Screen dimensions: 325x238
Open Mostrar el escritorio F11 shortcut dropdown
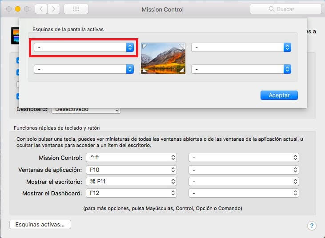131,182
